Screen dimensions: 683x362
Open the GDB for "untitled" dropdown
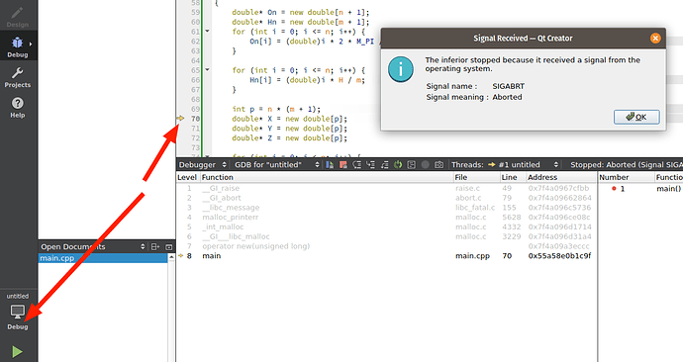[276, 164]
